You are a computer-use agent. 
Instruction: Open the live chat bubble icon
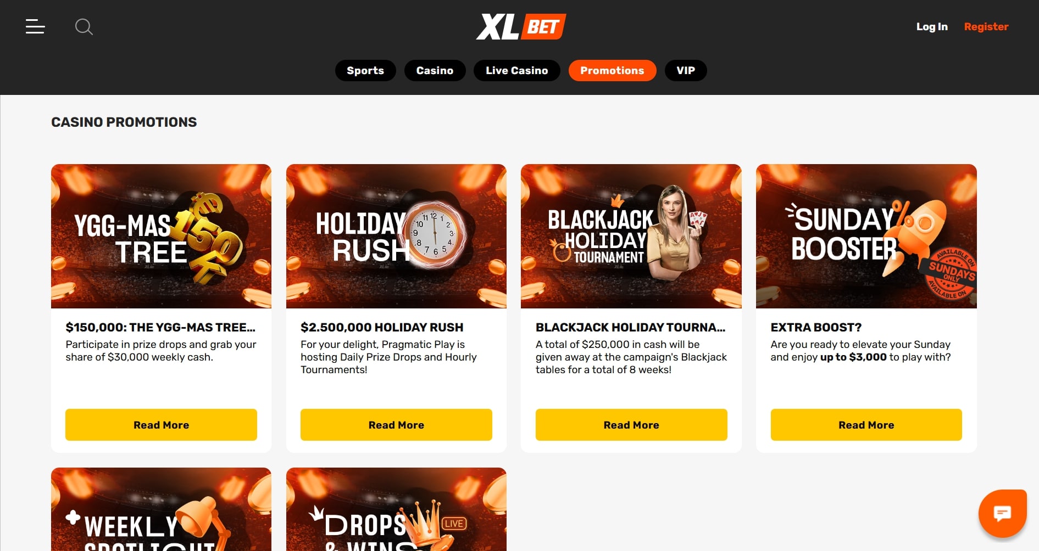1002,514
